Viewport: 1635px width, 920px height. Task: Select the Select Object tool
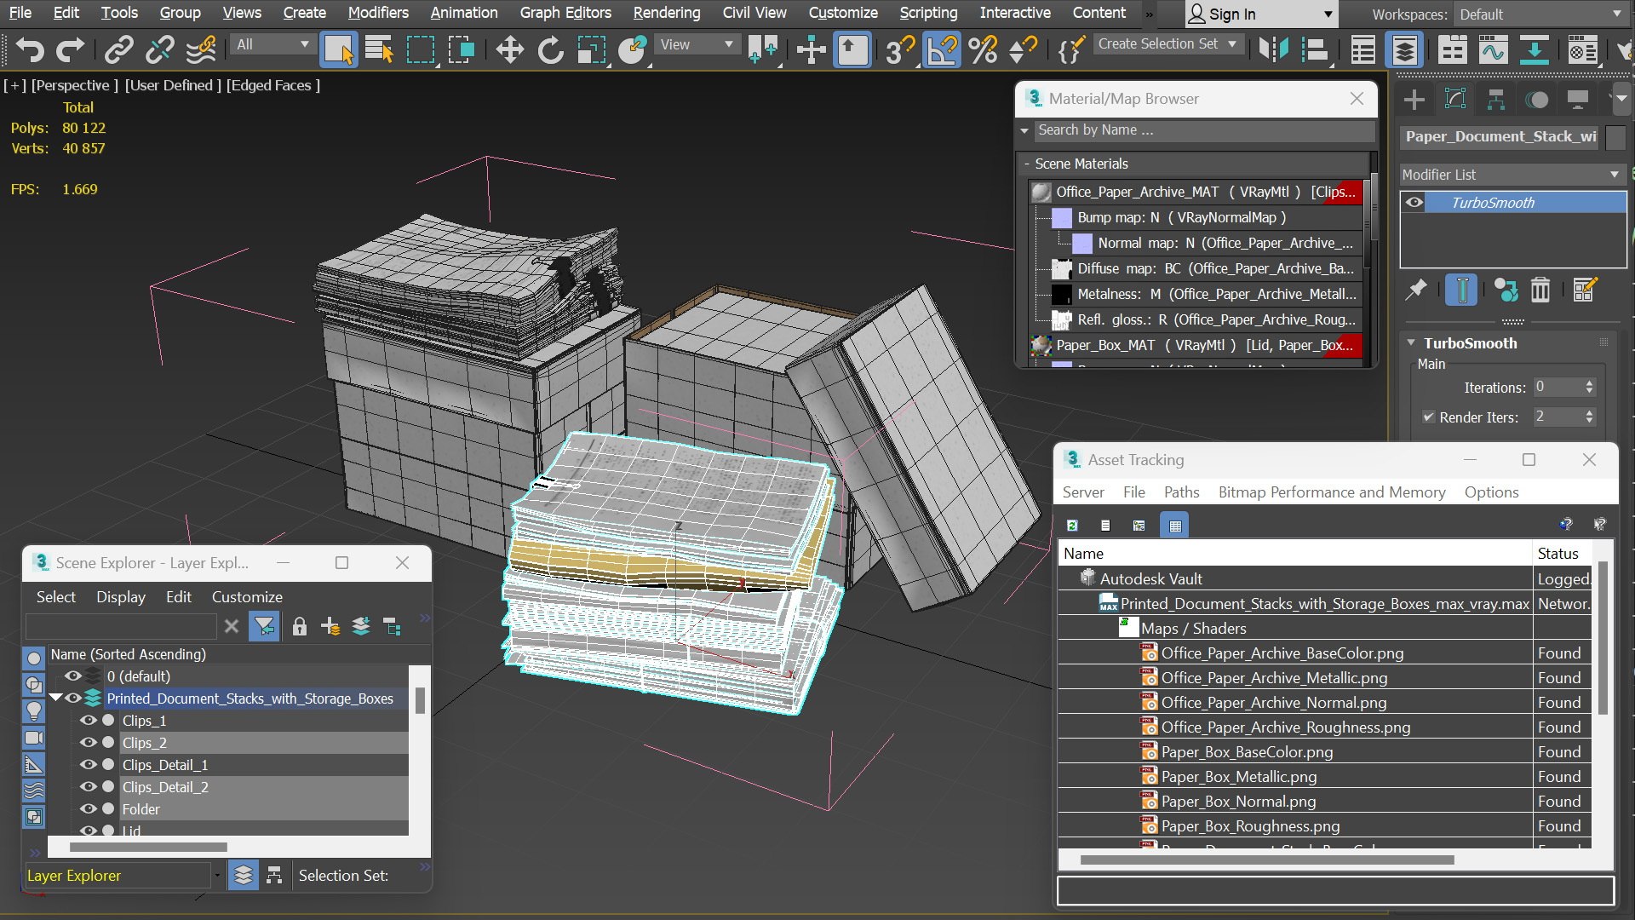(x=338, y=50)
